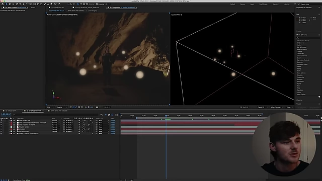Screen dimensions: 322x181
Task: Click the timeline current time display
Action: pos(6,114)
